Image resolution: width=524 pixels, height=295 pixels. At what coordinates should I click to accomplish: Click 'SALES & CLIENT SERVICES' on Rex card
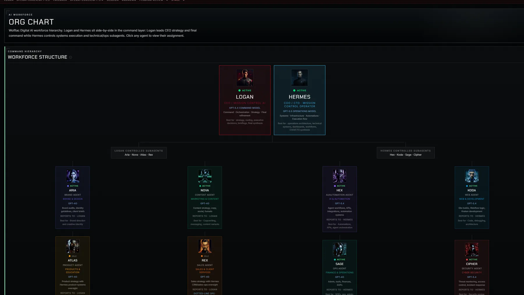[205, 271]
